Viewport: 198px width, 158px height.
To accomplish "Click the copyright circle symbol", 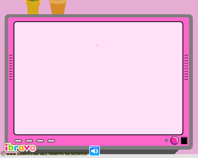I will click(x=3, y=154).
